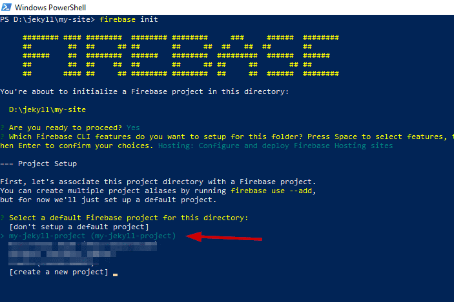The height and width of the screenshot is (302, 454).
Task: Choose the [don't setup a default project] option
Action: (79, 227)
